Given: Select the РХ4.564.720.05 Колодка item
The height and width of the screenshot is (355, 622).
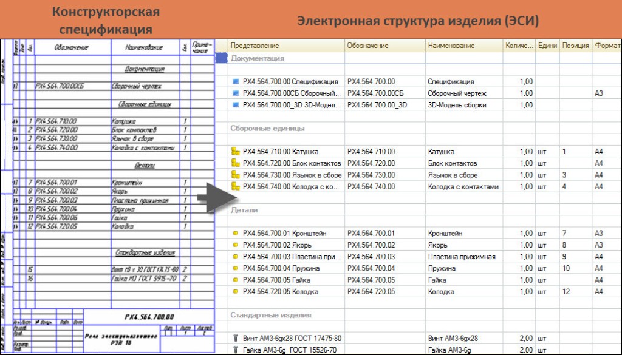Looking at the screenshot, I should [280, 292].
